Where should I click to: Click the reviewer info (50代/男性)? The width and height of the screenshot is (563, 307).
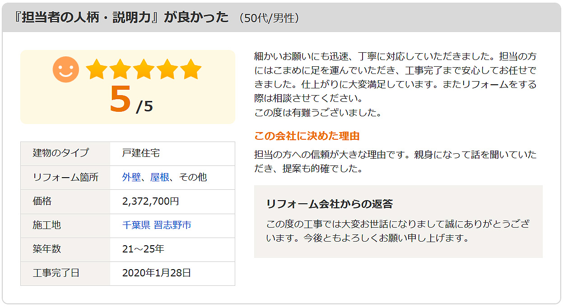(270, 18)
